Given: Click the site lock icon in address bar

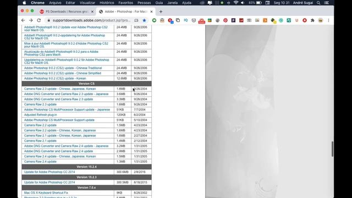Looking at the screenshot, I should [x=48, y=20].
